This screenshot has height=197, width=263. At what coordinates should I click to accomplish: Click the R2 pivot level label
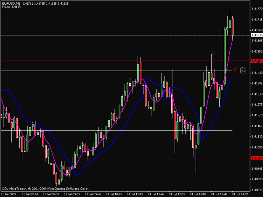click(x=243, y=70)
